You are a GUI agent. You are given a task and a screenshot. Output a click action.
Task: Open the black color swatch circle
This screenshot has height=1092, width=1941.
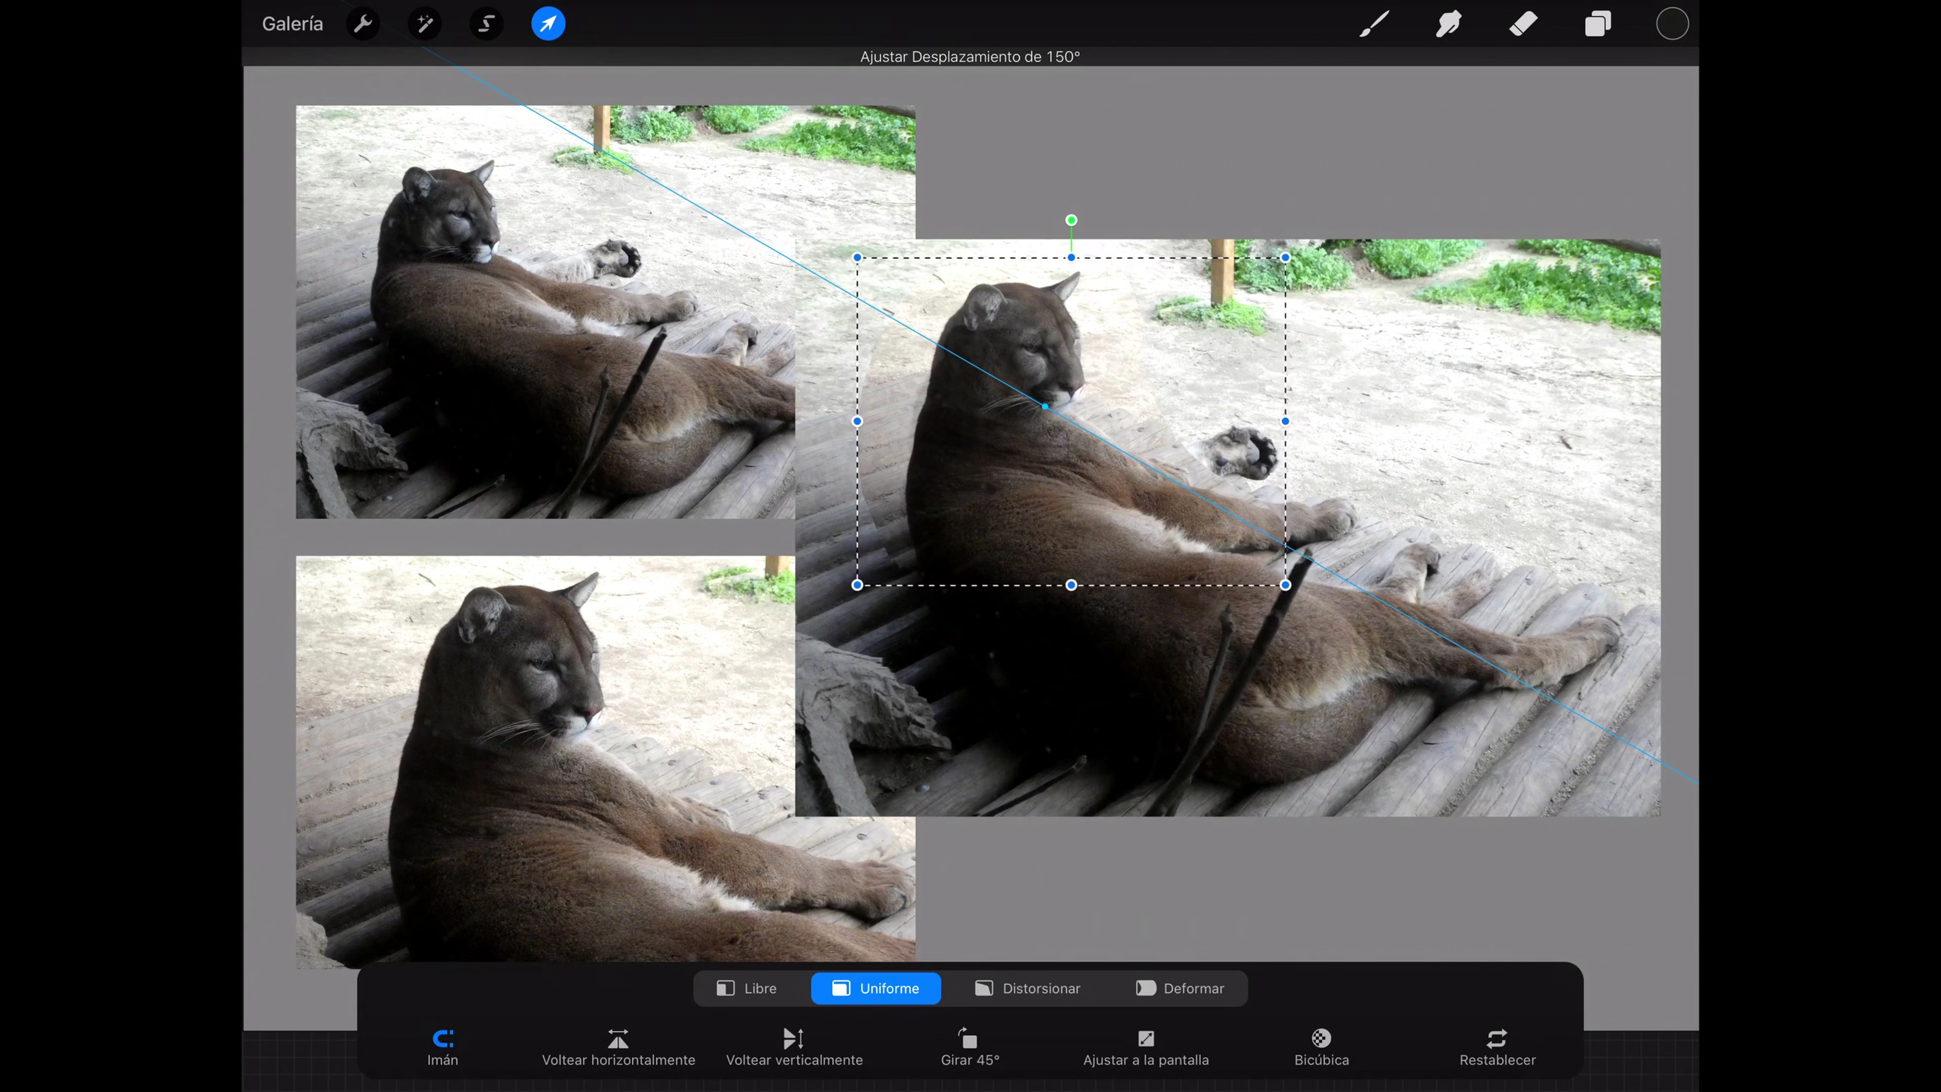(1672, 23)
